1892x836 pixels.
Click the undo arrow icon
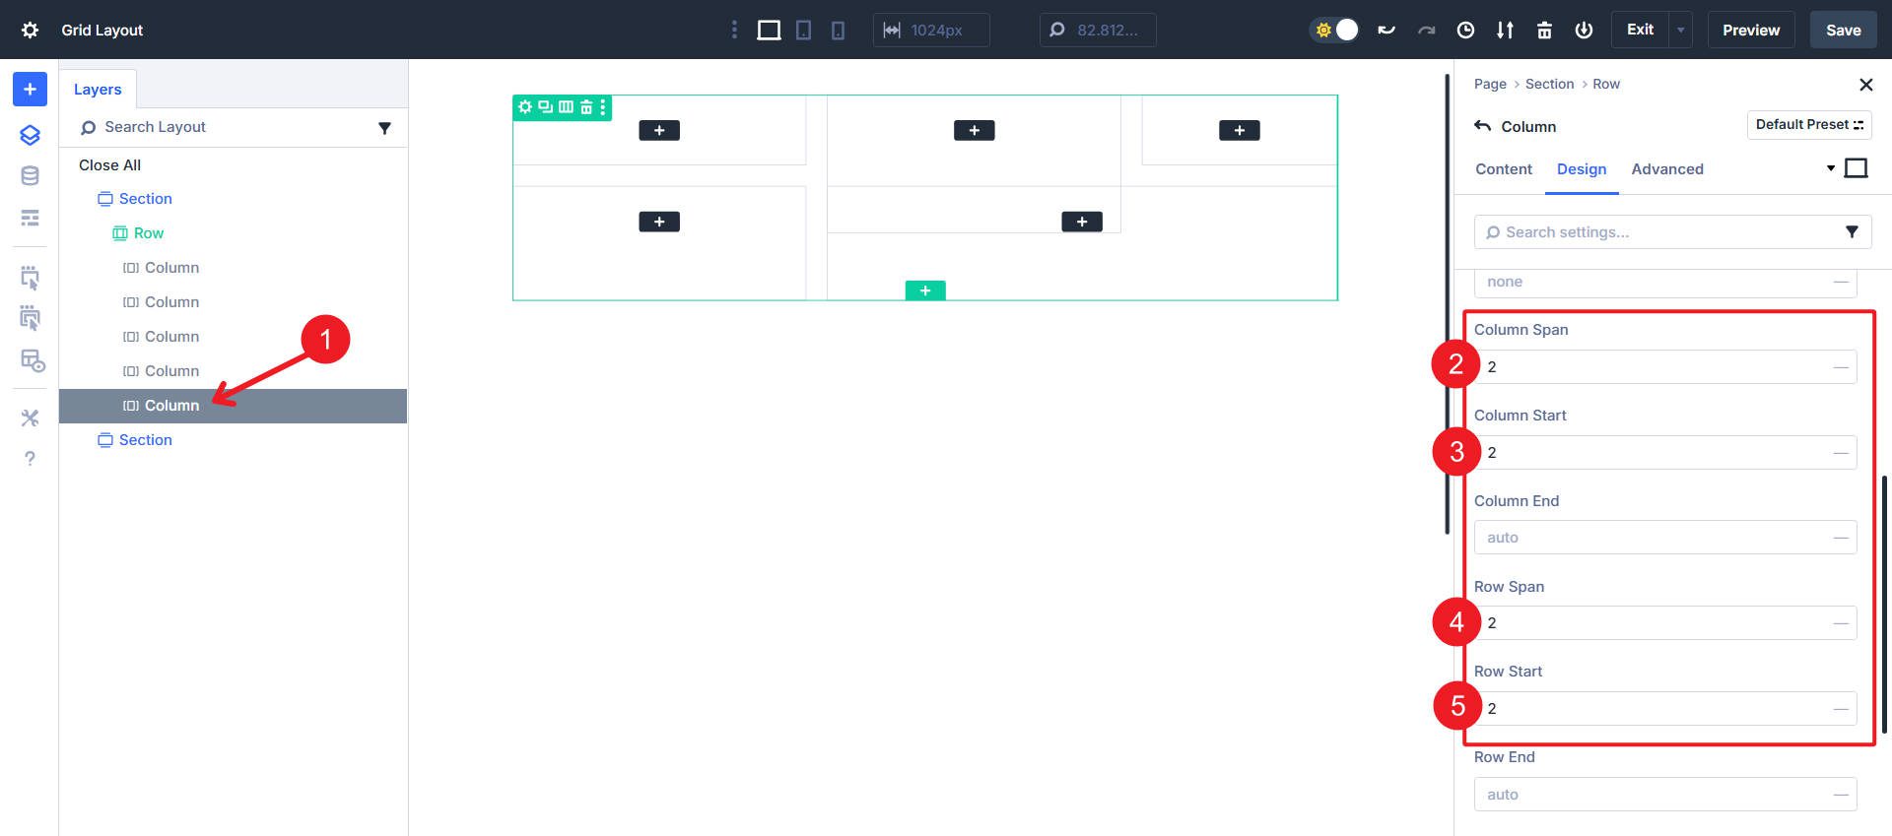pos(1386,30)
